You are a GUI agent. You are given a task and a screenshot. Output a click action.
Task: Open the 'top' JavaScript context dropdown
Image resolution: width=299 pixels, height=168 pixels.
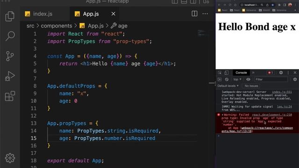coord(237,79)
